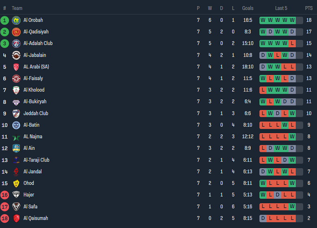317x228 pixels.
Task: Click the Ohod yellow crest icon
Action: pos(16,184)
